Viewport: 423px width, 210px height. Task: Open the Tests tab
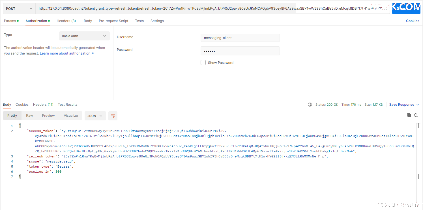pos(139,21)
